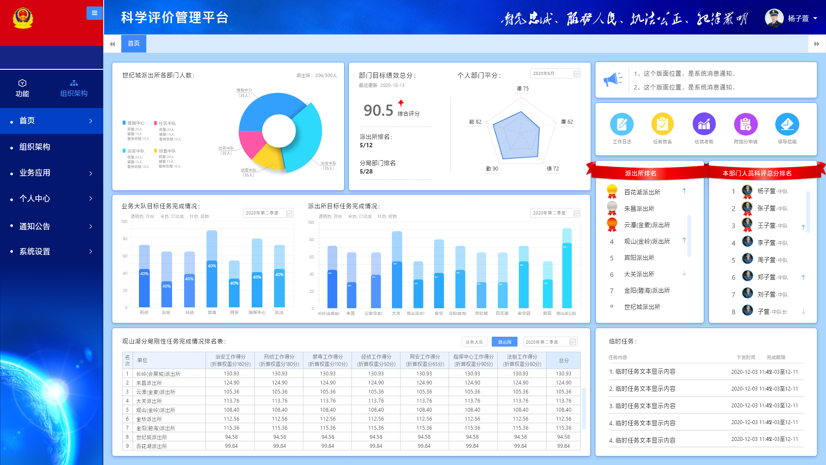
Task: Open the 2020年6月 date picker
Action: point(555,74)
